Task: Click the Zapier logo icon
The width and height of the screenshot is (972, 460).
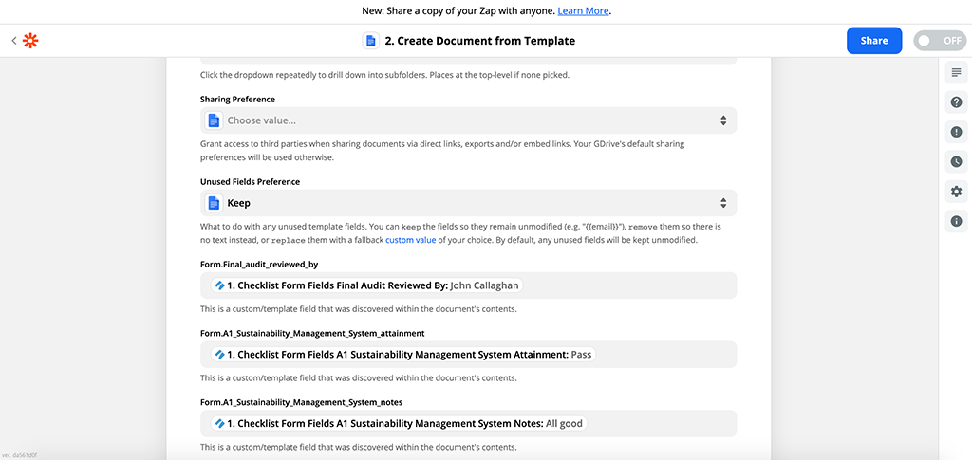Action: tap(30, 41)
